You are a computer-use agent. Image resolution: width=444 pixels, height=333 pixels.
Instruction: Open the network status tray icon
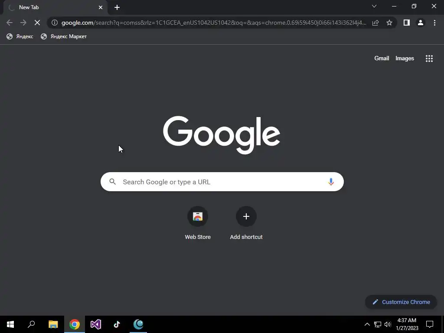pos(378,324)
